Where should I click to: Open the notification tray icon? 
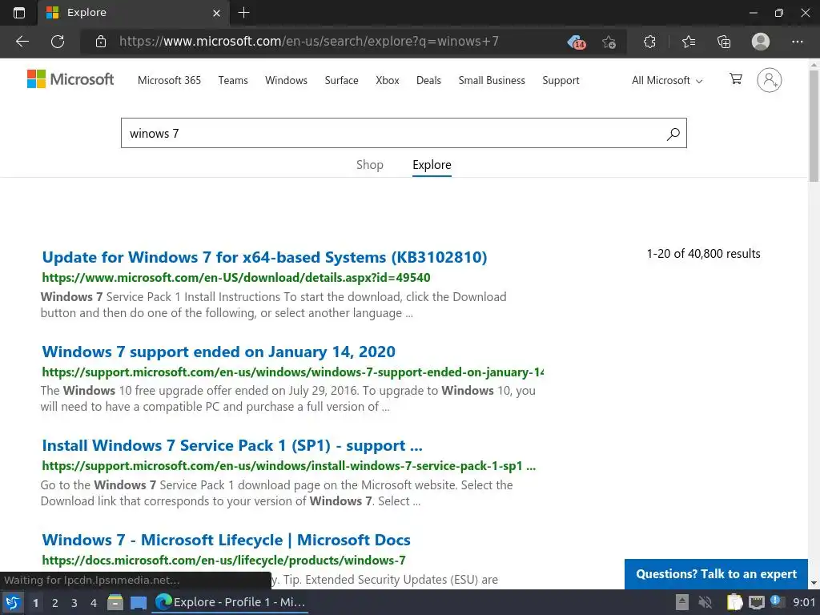point(777,601)
